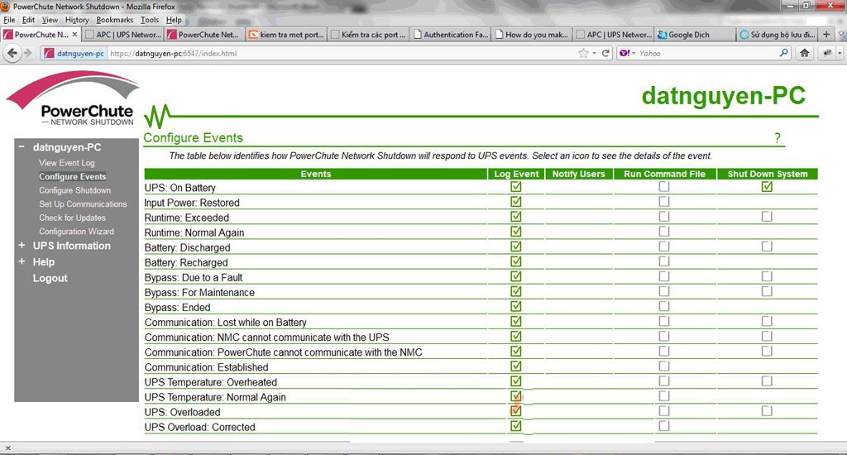The image size is (847, 455).
Task: Open the bookmark star dropdown arrow
Action: click(594, 53)
